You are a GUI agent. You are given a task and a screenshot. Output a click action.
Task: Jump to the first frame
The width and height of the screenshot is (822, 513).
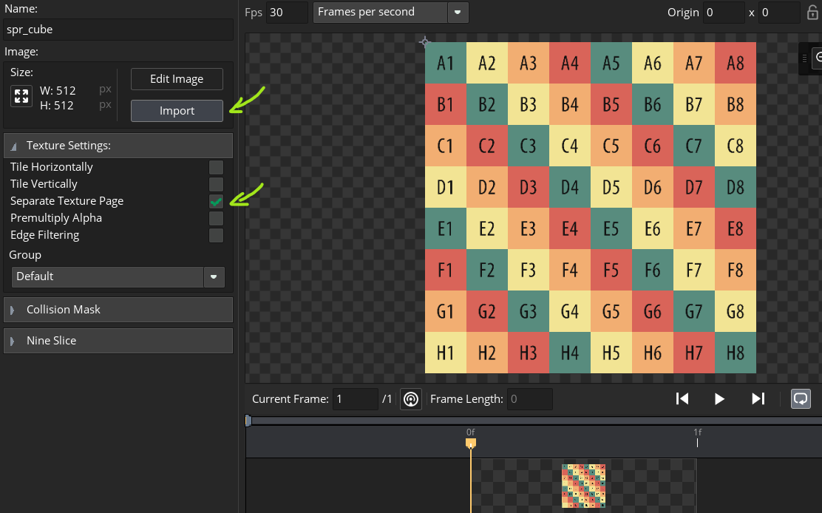pos(682,398)
